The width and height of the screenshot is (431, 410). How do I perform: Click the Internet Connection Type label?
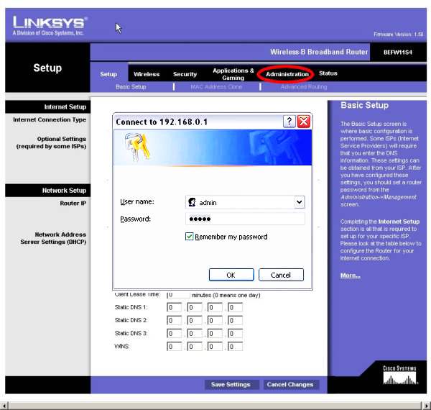click(50, 119)
